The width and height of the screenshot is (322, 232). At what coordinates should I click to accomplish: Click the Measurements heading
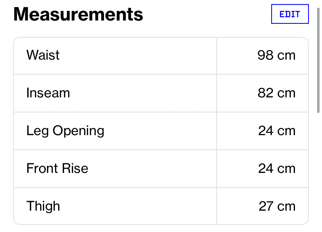pos(78,14)
